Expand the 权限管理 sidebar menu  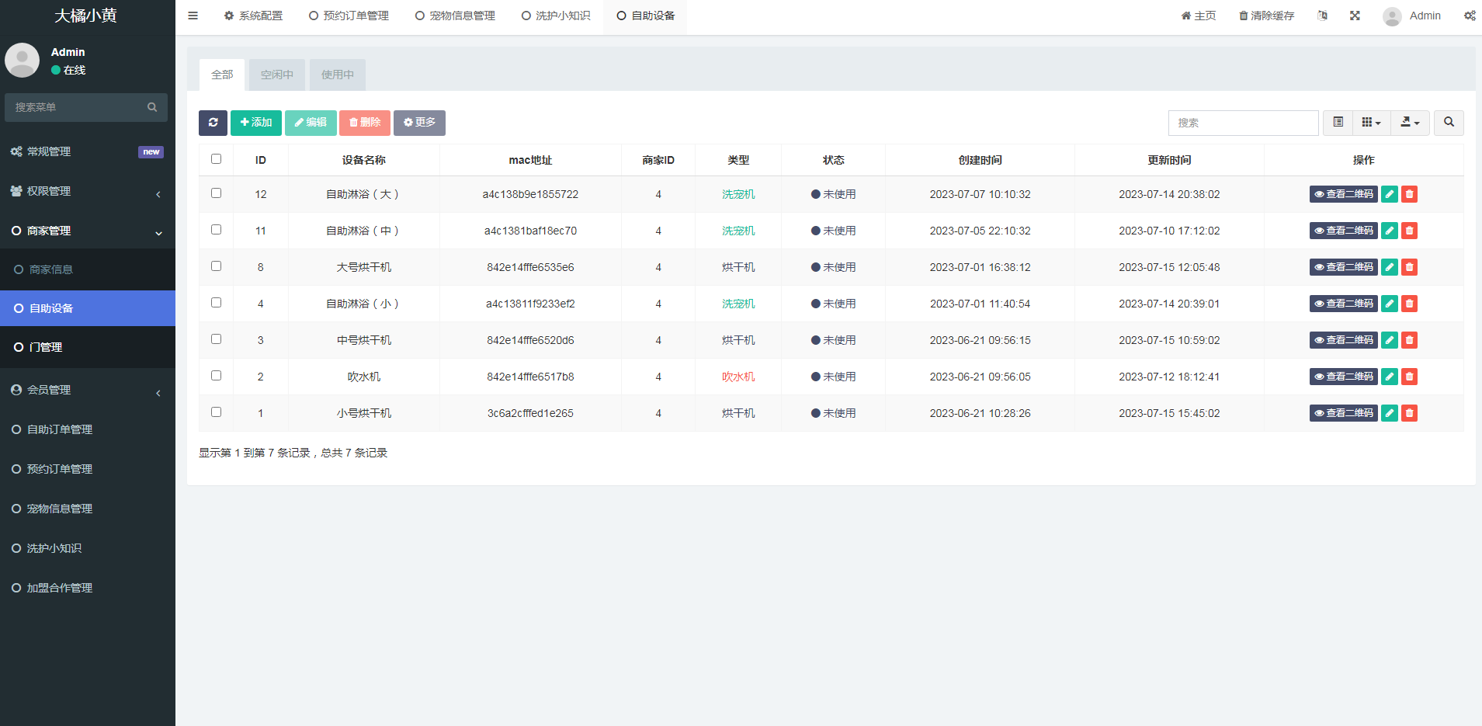87,191
